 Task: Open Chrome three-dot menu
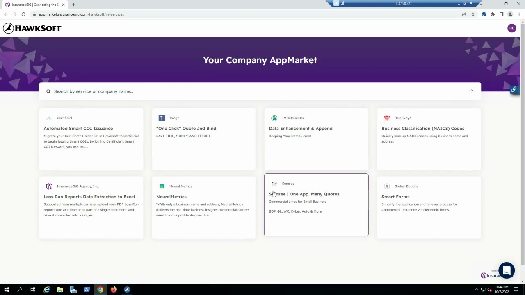(x=519, y=14)
